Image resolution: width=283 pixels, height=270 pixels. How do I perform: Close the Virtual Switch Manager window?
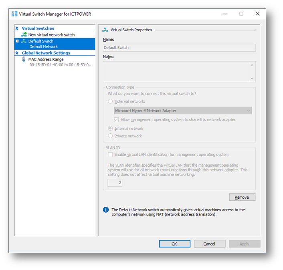(x=258, y=14)
